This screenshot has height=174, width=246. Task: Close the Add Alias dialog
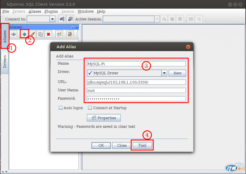tap(188, 47)
